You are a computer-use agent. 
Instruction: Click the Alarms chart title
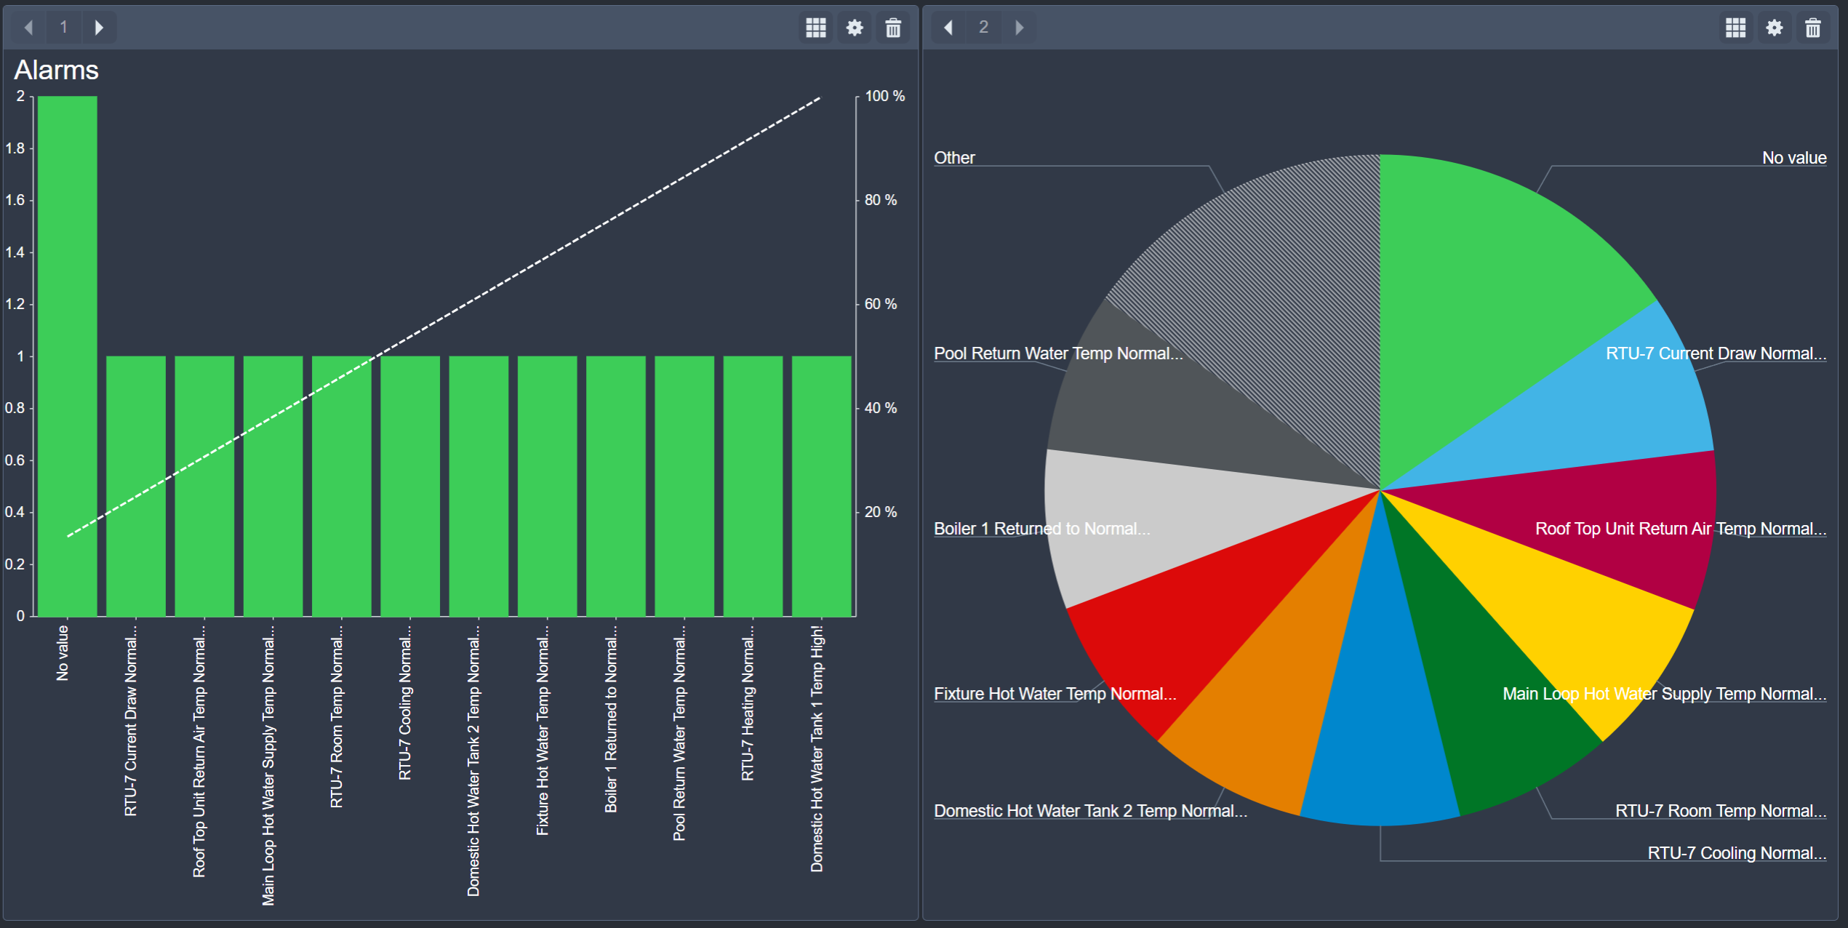pos(57,71)
